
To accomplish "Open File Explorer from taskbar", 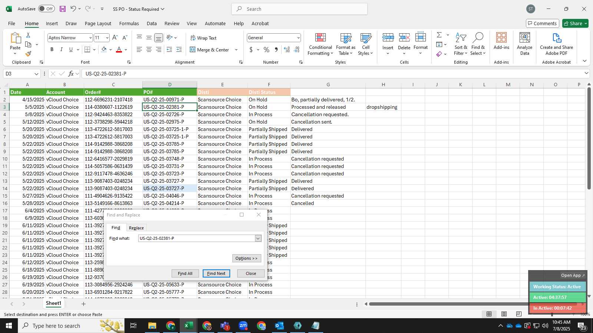I will point(152,326).
